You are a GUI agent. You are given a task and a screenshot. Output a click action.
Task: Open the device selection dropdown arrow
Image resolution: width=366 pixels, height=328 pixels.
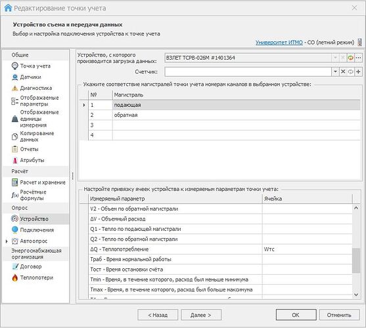coord(335,58)
